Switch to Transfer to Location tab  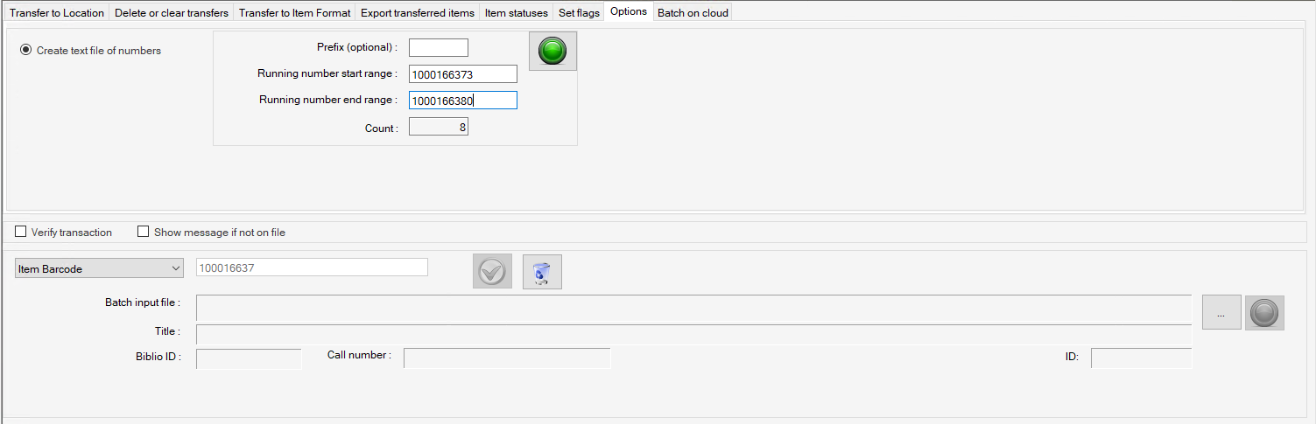(x=57, y=12)
